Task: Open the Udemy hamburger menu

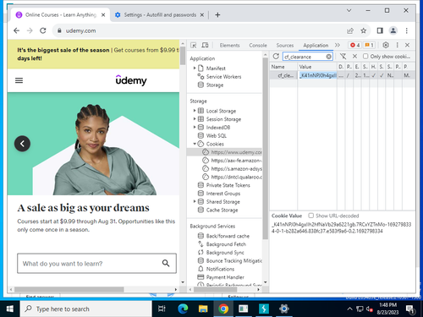Action: coord(19,80)
